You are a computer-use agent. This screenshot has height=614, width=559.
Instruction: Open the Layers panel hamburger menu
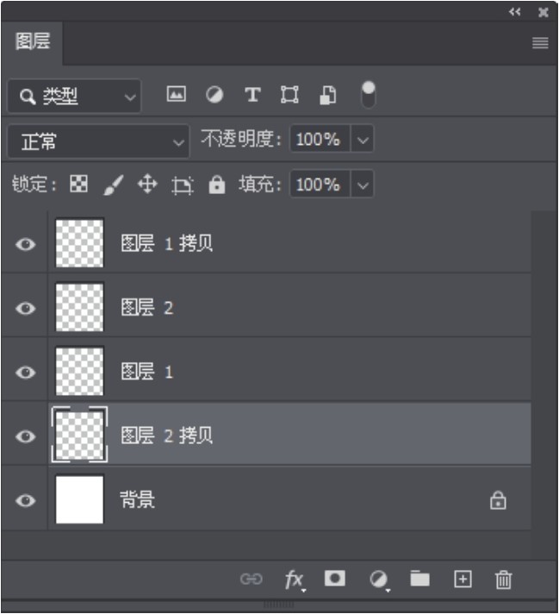[540, 42]
